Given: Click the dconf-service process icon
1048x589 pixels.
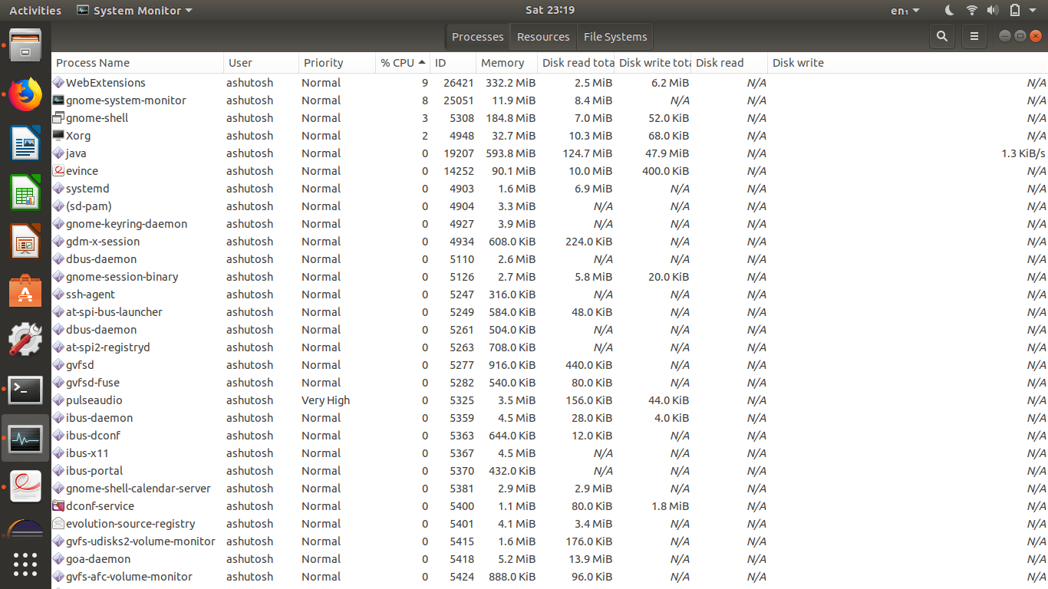Looking at the screenshot, I should click(58, 505).
